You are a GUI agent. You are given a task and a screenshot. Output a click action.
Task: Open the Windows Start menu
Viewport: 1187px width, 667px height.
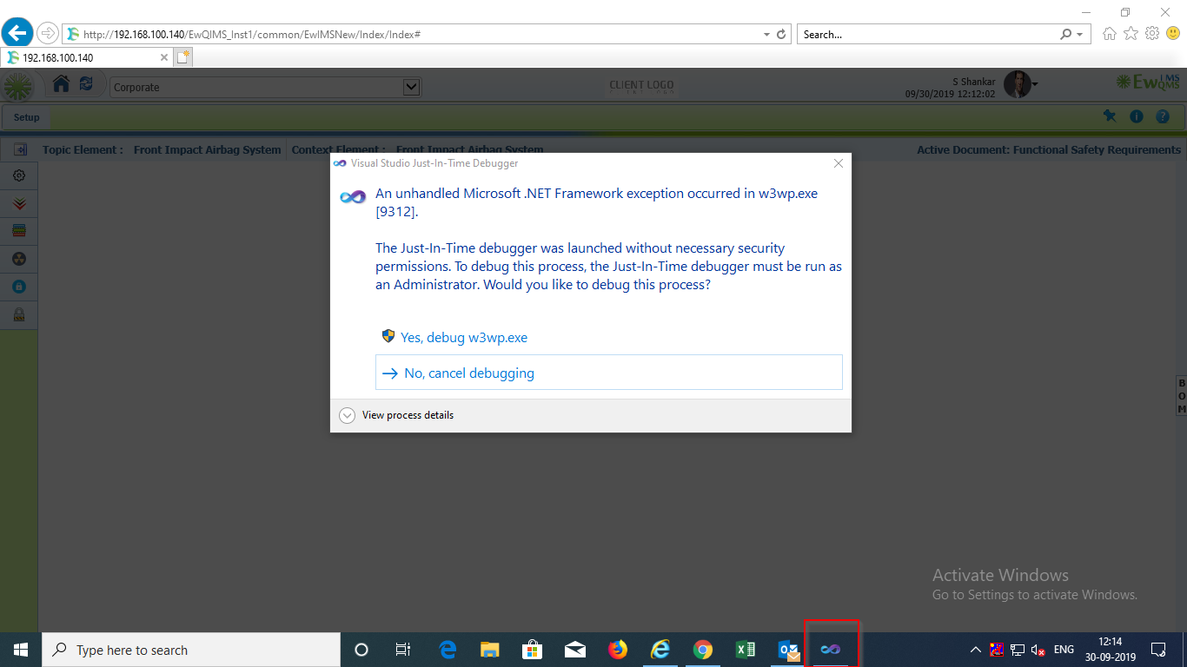[x=21, y=650]
